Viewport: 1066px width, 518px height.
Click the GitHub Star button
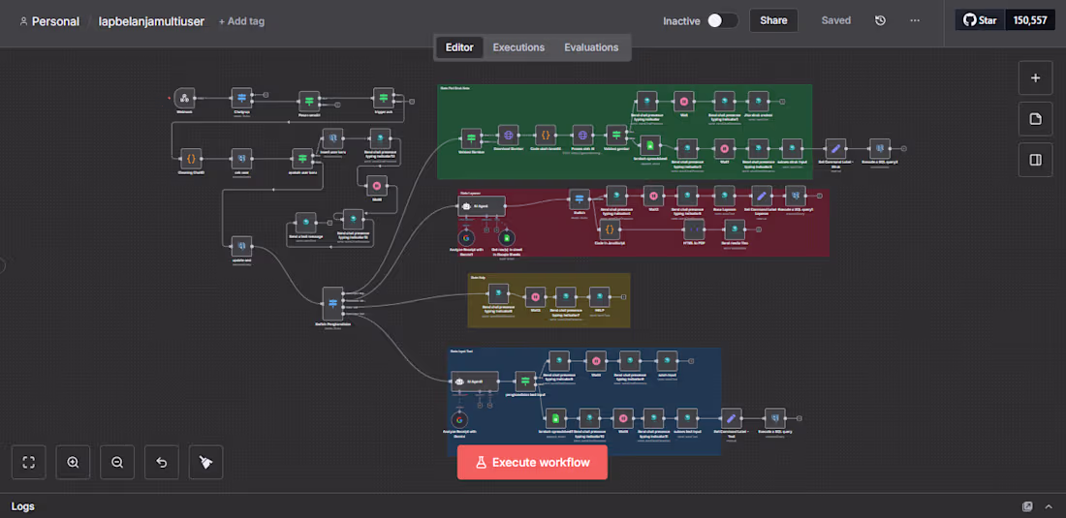(981, 20)
